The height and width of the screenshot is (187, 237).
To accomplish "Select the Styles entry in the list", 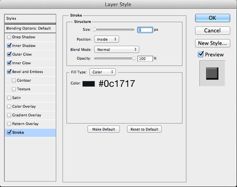I will click(x=30, y=18).
